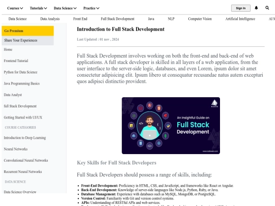
Task: Select Python for Data Science link
Action: (20, 72)
